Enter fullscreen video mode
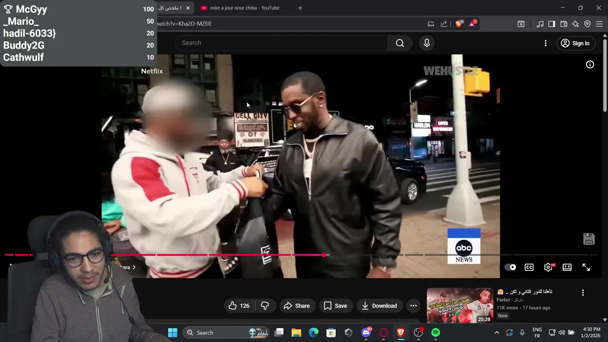Image resolution: width=608 pixels, height=342 pixels. click(586, 267)
